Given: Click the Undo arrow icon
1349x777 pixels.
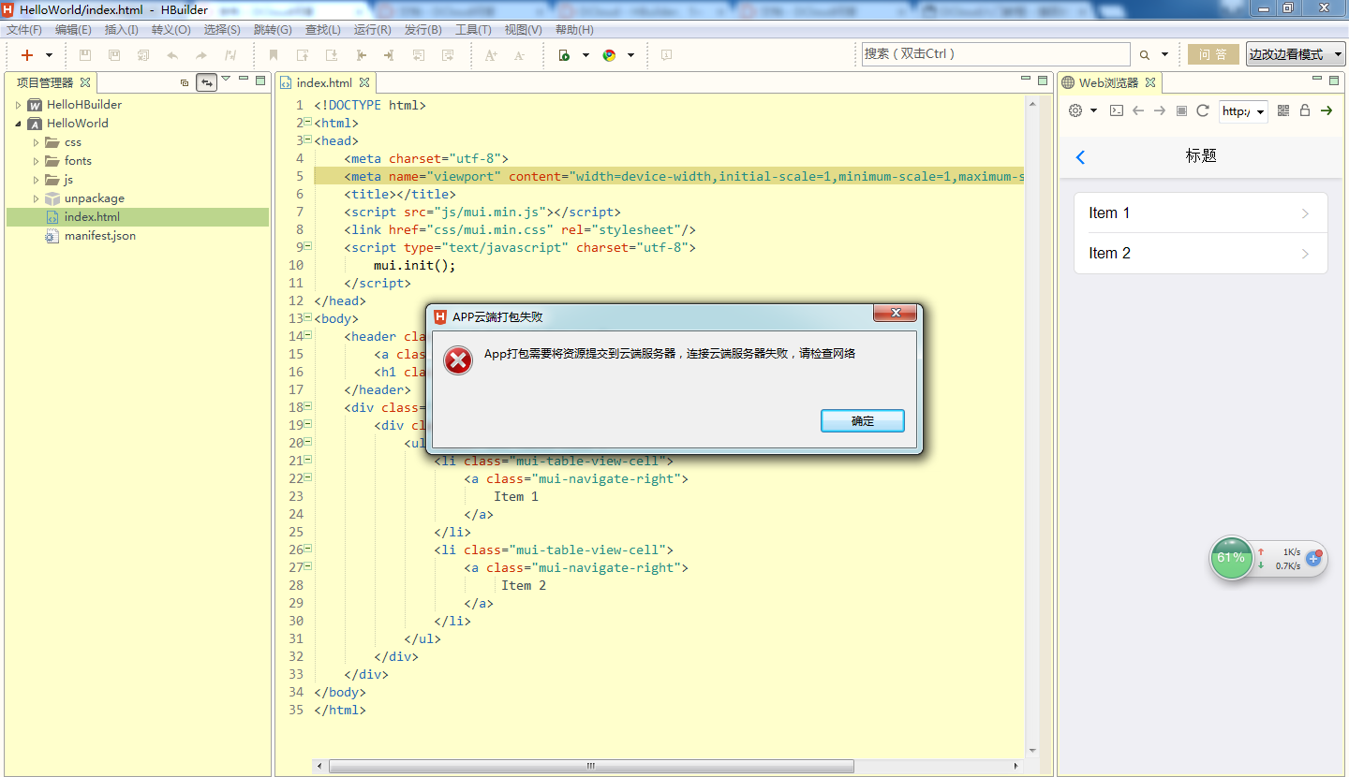Looking at the screenshot, I should tap(172, 55).
